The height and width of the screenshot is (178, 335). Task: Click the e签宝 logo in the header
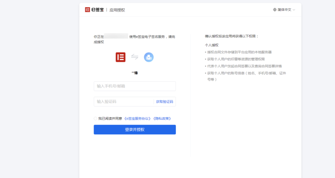pyautogui.click(x=94, y=10)
